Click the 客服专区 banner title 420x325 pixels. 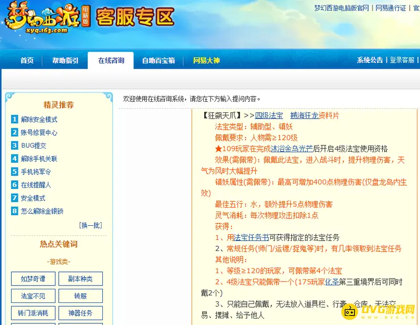(135, 17)
